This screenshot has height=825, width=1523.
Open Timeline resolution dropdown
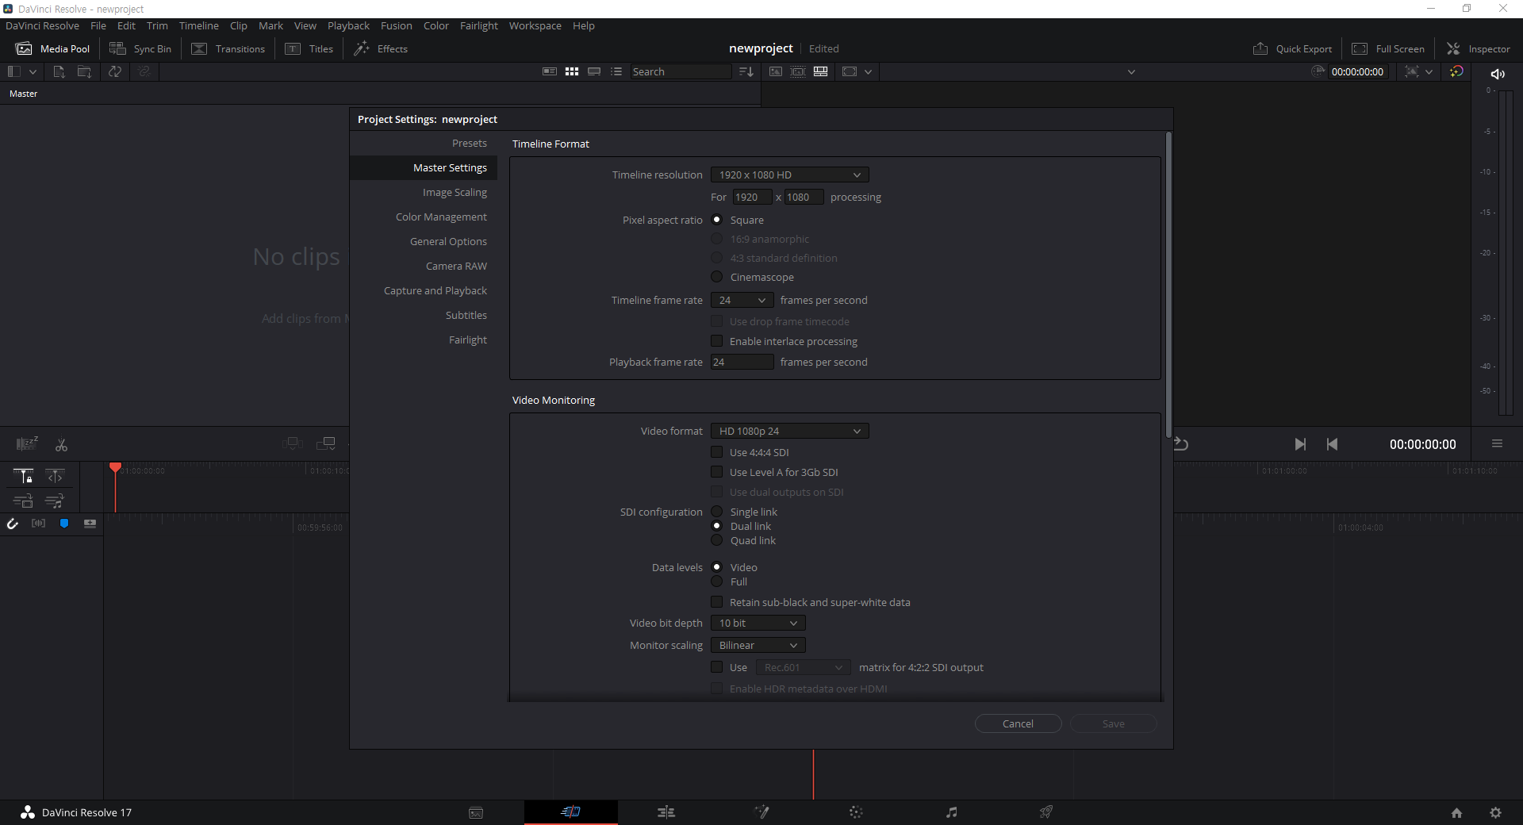[790, 175]
